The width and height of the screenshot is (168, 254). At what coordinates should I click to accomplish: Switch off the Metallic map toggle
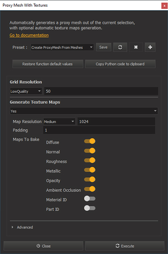[x=89, y=170]
